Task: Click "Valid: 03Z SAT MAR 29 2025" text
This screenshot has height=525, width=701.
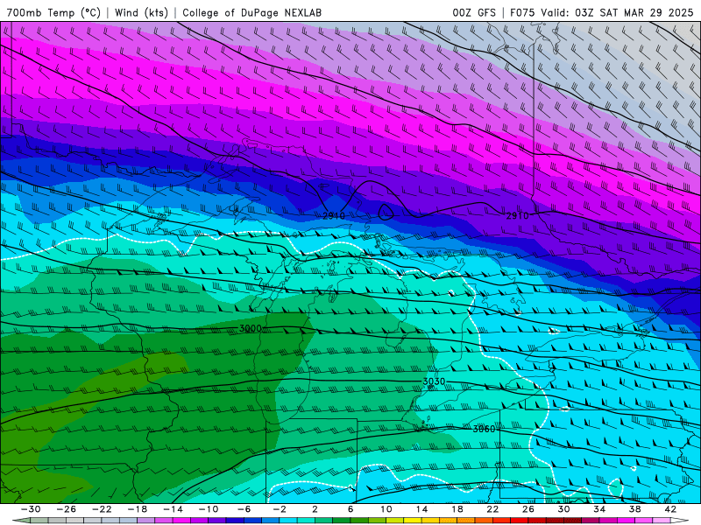Action: (x=617, y=12)
